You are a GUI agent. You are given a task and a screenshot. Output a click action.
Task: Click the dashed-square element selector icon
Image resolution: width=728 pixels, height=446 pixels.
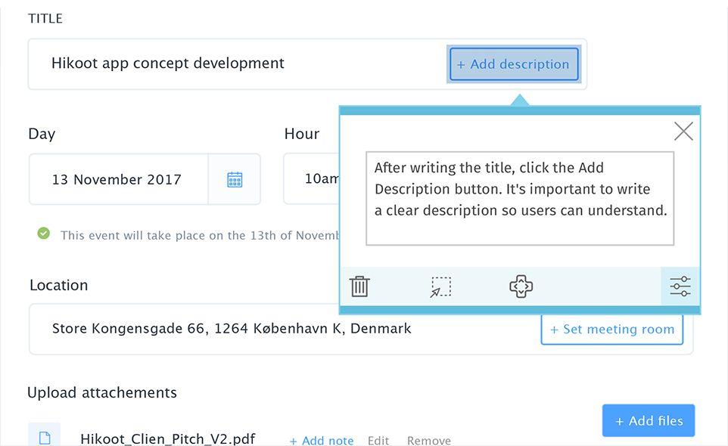[x=440, y=286]
